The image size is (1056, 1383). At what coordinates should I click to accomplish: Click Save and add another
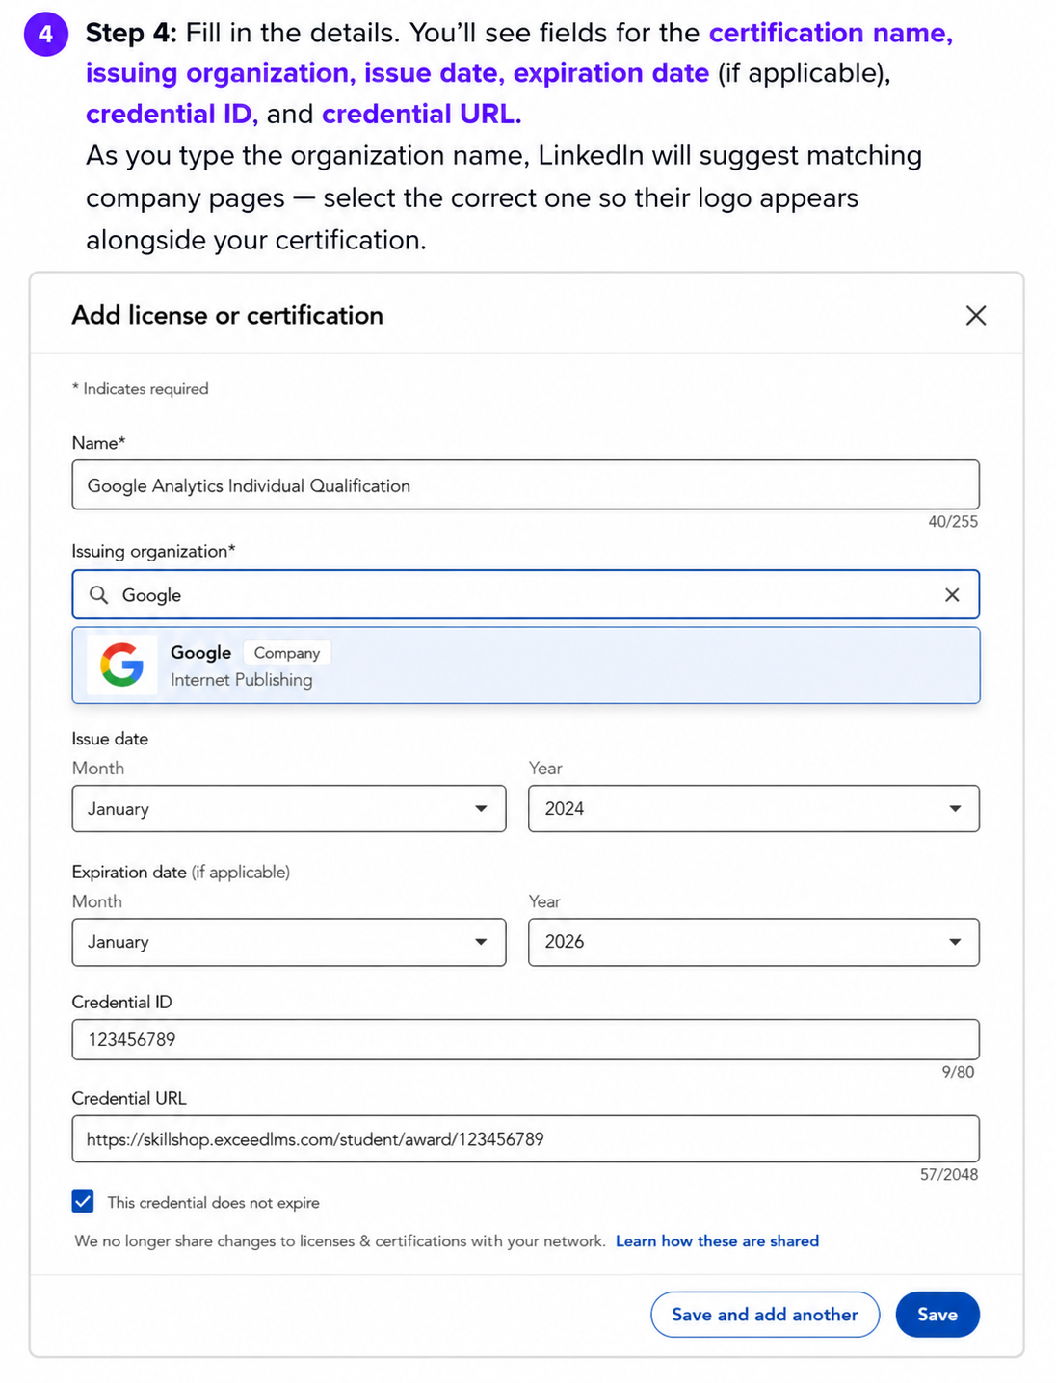point(765,1315)
